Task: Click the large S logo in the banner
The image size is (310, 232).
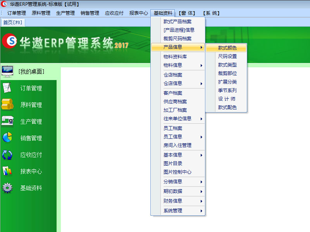Action: [9, 41]
